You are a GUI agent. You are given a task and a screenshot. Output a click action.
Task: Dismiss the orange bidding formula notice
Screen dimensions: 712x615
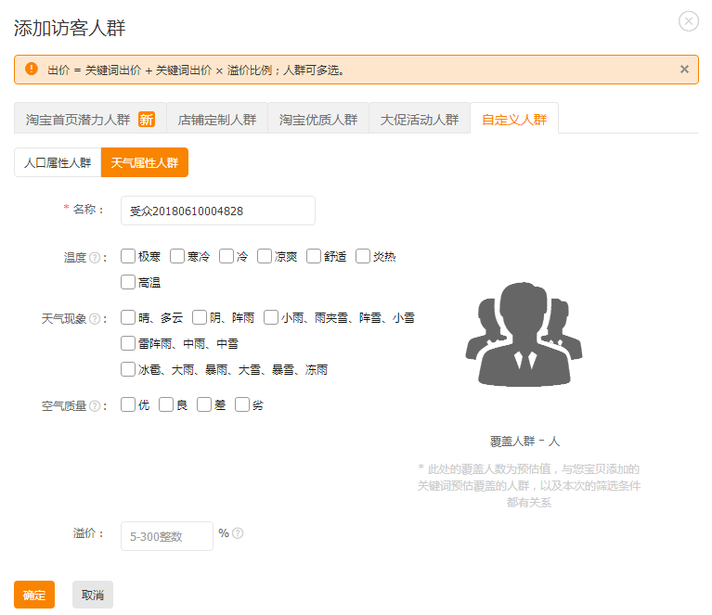click(x=684, y=70)
